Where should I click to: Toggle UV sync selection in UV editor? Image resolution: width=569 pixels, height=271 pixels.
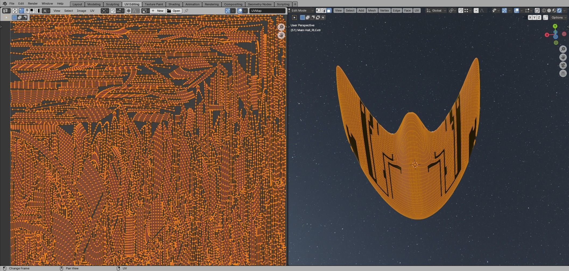point(15,11)
